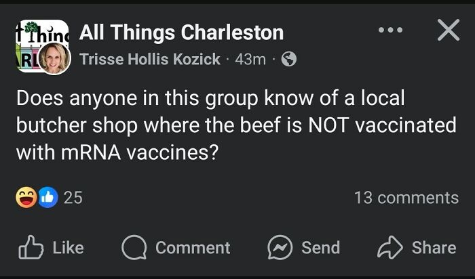Click the Messenger Send icon

(280, 247)
